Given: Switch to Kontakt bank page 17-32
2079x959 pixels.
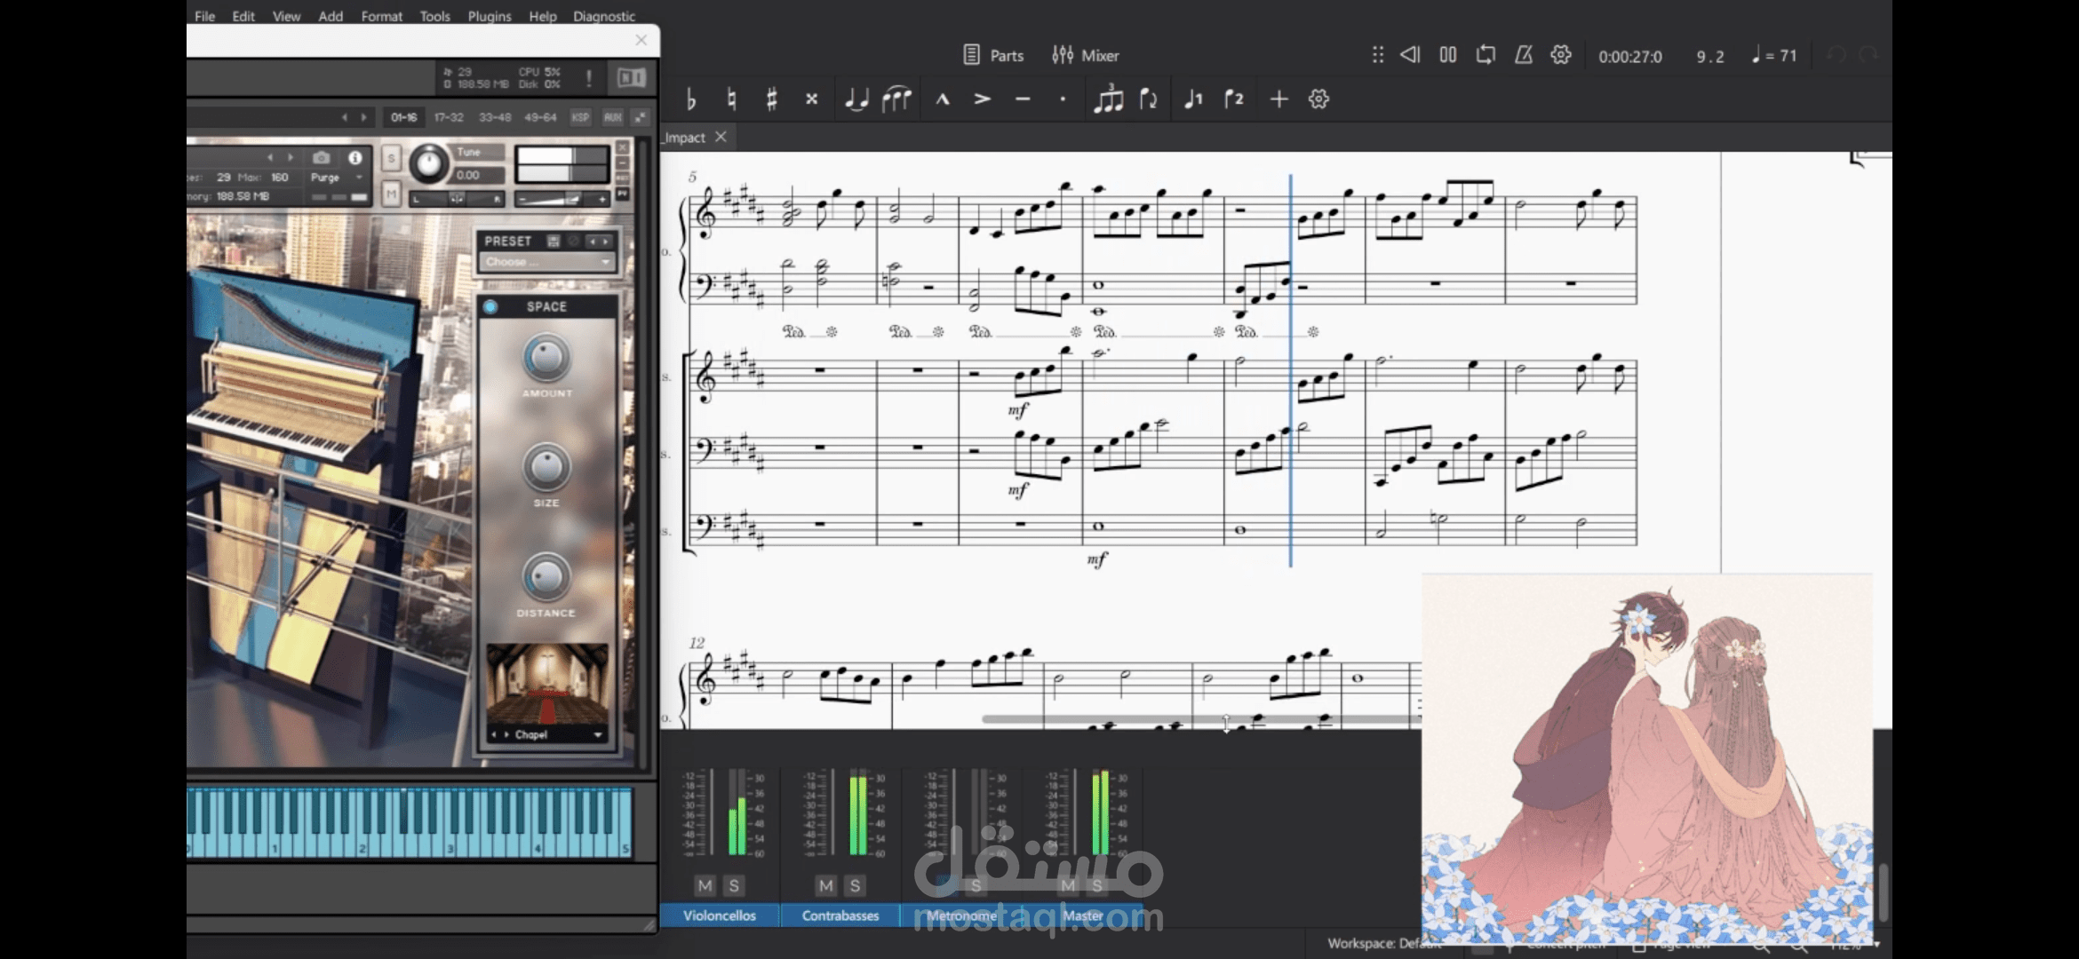Looking at the screenshot, I should tap(448, 116).
